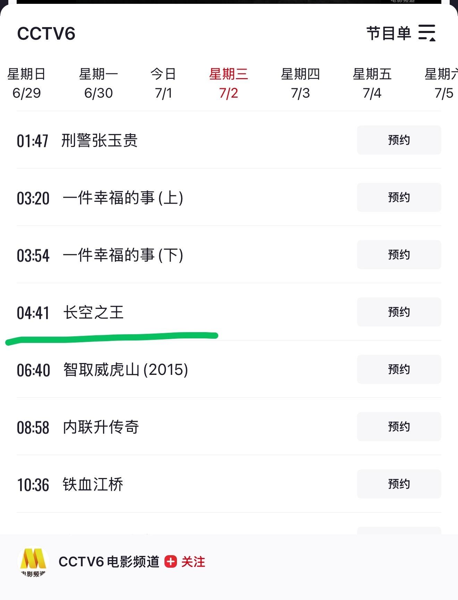
Task: Reserve 一件幸福的事 (上) at 03:20
Action: pos(399,197)
